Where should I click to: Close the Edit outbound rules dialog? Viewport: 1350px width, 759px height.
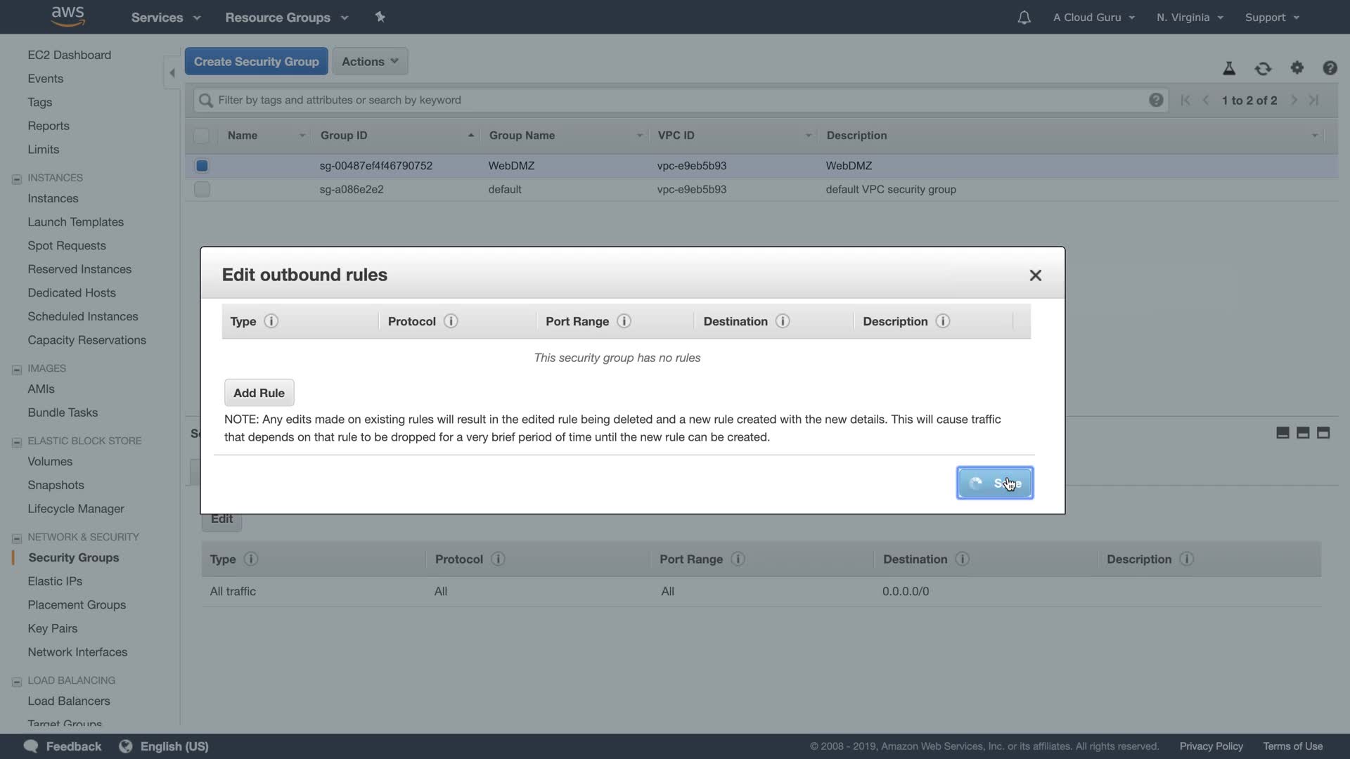1035,275
